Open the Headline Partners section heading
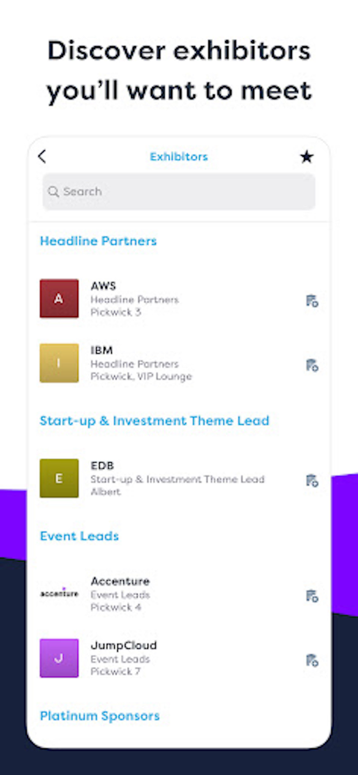 (98, 241)
